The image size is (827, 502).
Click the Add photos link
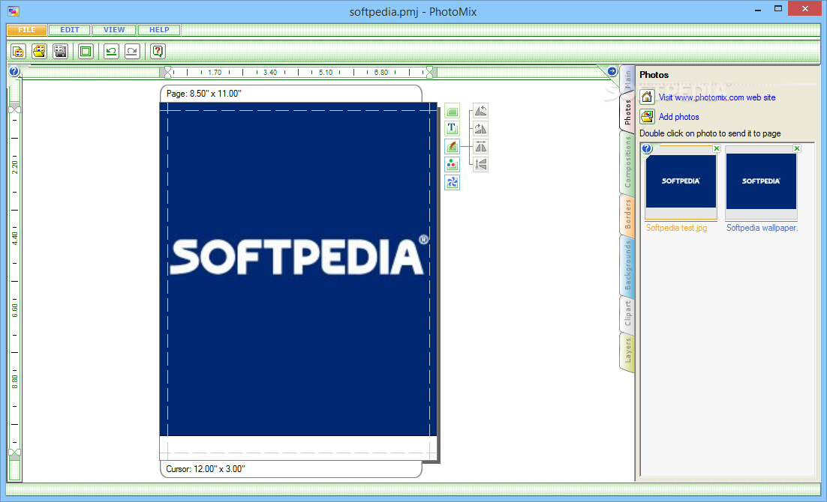(x=679, y=117)
